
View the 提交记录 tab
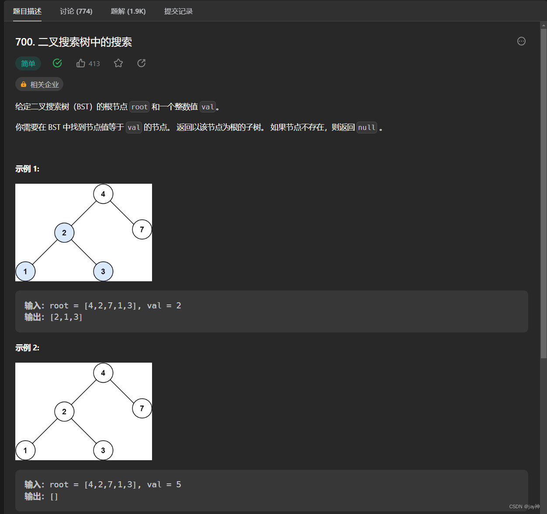coord(178,11)
